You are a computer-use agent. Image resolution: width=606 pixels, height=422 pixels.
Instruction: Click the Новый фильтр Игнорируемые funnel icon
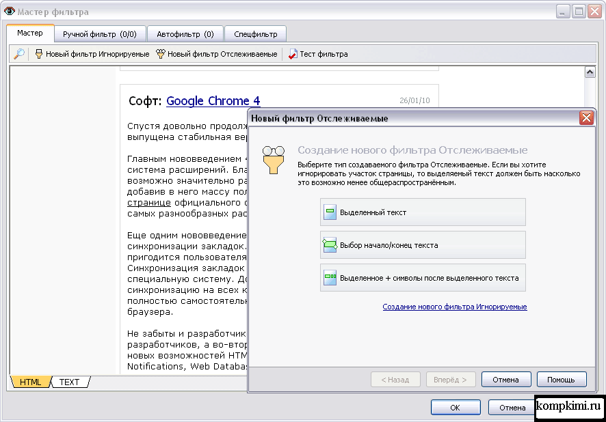39,54
